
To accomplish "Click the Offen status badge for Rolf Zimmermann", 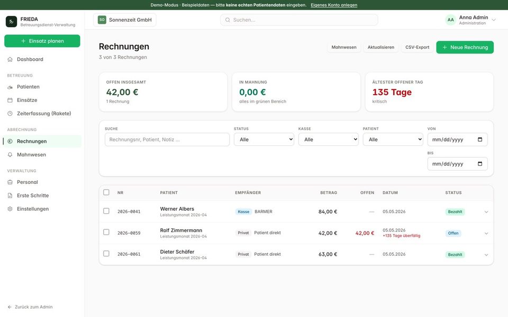I will click(x=453, y=233).
